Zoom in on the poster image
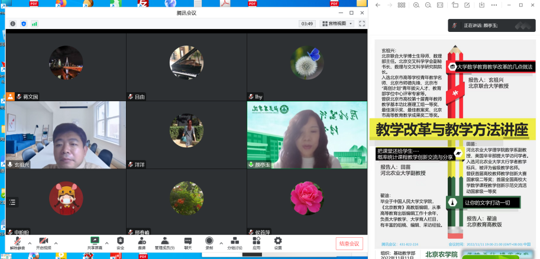The height and width of the screenshot is (259, 540). click(x=416, y=5)
